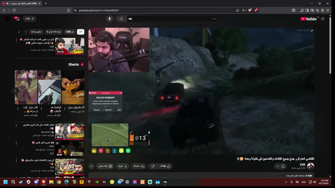
Task: Open the 29:59 TWIN video thumbnail
Action: [x=70, y=149]
